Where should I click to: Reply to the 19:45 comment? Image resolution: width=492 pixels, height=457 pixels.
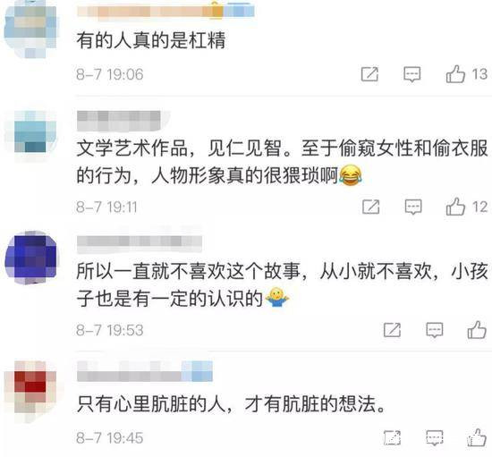point(435,438)
